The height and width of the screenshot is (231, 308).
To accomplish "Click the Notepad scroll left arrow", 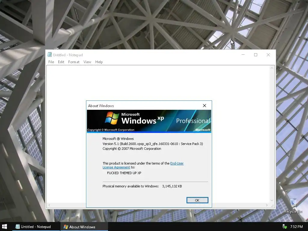I will (x=49, y=205).
